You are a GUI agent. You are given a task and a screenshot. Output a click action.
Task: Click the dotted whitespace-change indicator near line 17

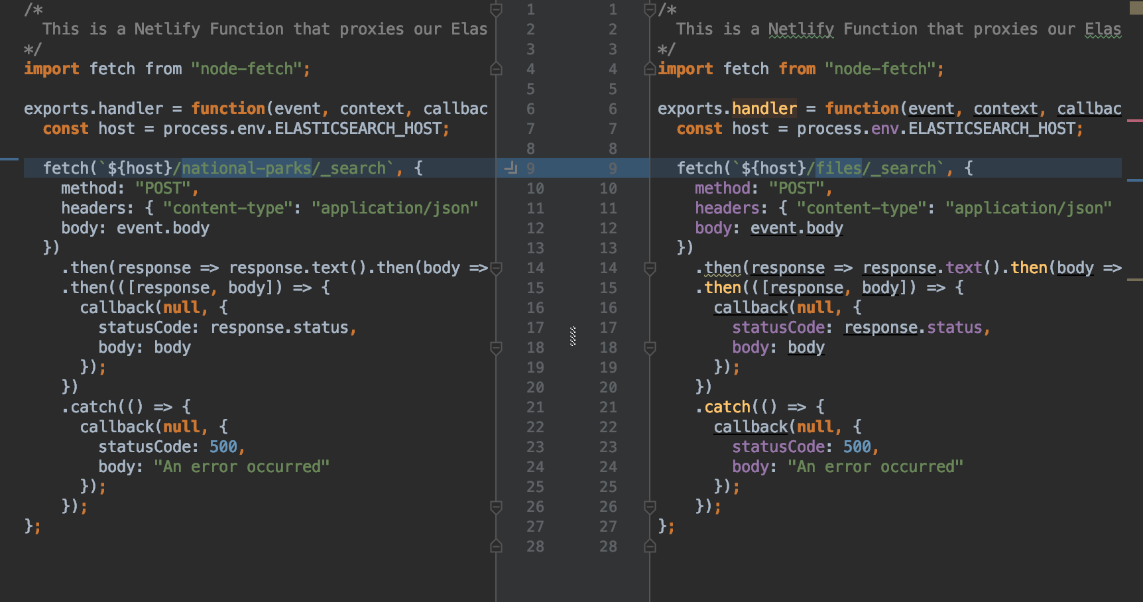coord(571,337)
